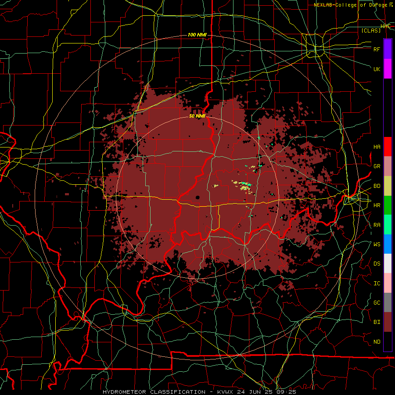The height and width of the screenshot is (395, 395).
Task: Click the NEXLAB-College of DuPage credit text
Action: [x=353, y=5]
